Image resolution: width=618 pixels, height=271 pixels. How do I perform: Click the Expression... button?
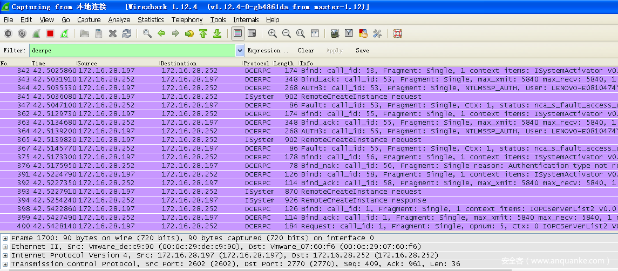pyautogui.click(x=268, y=51)
